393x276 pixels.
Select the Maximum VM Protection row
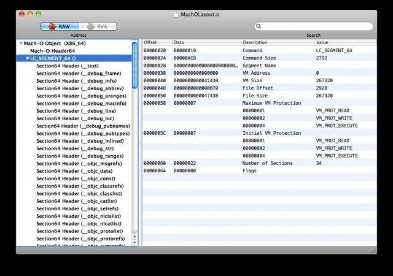(x=259, y=103)
